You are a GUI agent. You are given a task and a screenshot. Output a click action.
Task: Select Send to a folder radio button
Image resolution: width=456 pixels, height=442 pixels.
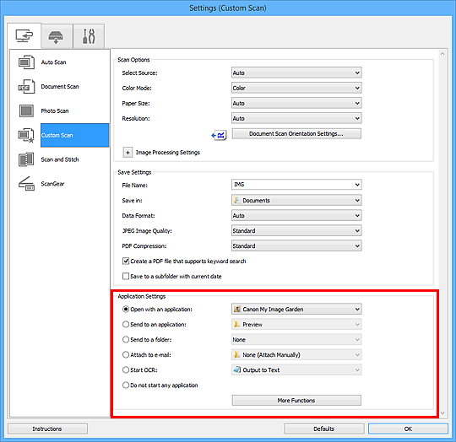point(126,339)
